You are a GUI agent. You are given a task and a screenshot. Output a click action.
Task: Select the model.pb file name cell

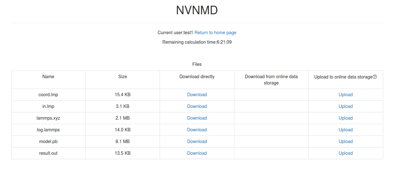pyautogui.click(x=48, y=141)
